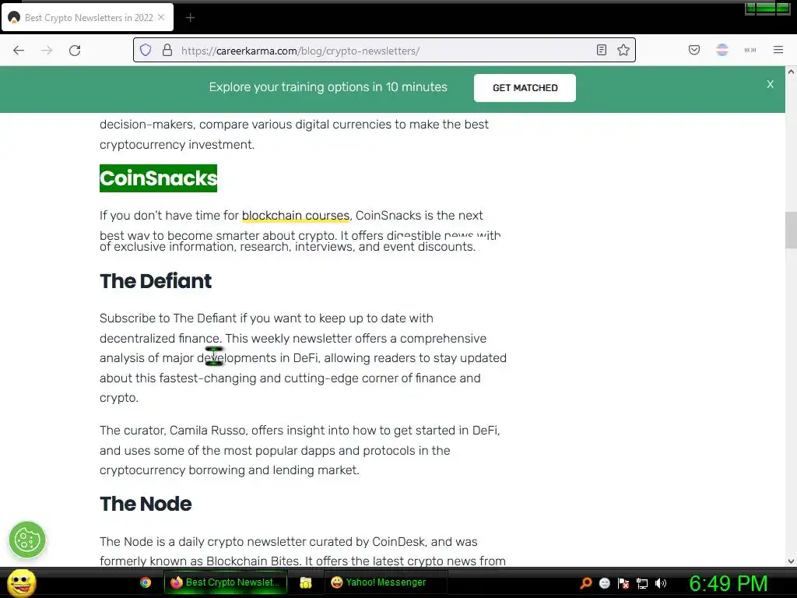Click the orange search tray icon
The width and height of the screenshot is (797, 598).
point(585,583)
